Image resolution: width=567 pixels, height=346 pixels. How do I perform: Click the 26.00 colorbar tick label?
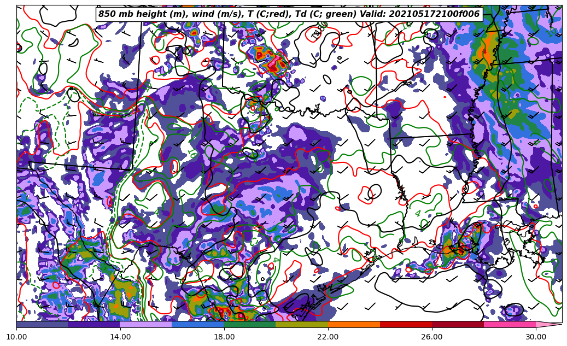point(432,337)
